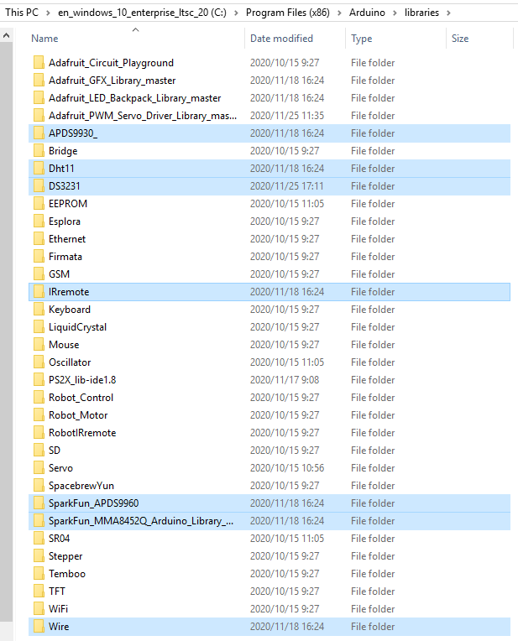The image size is (518, 641).
Task: Click the EEPROM folder icon
Action: tap(39, 203)
